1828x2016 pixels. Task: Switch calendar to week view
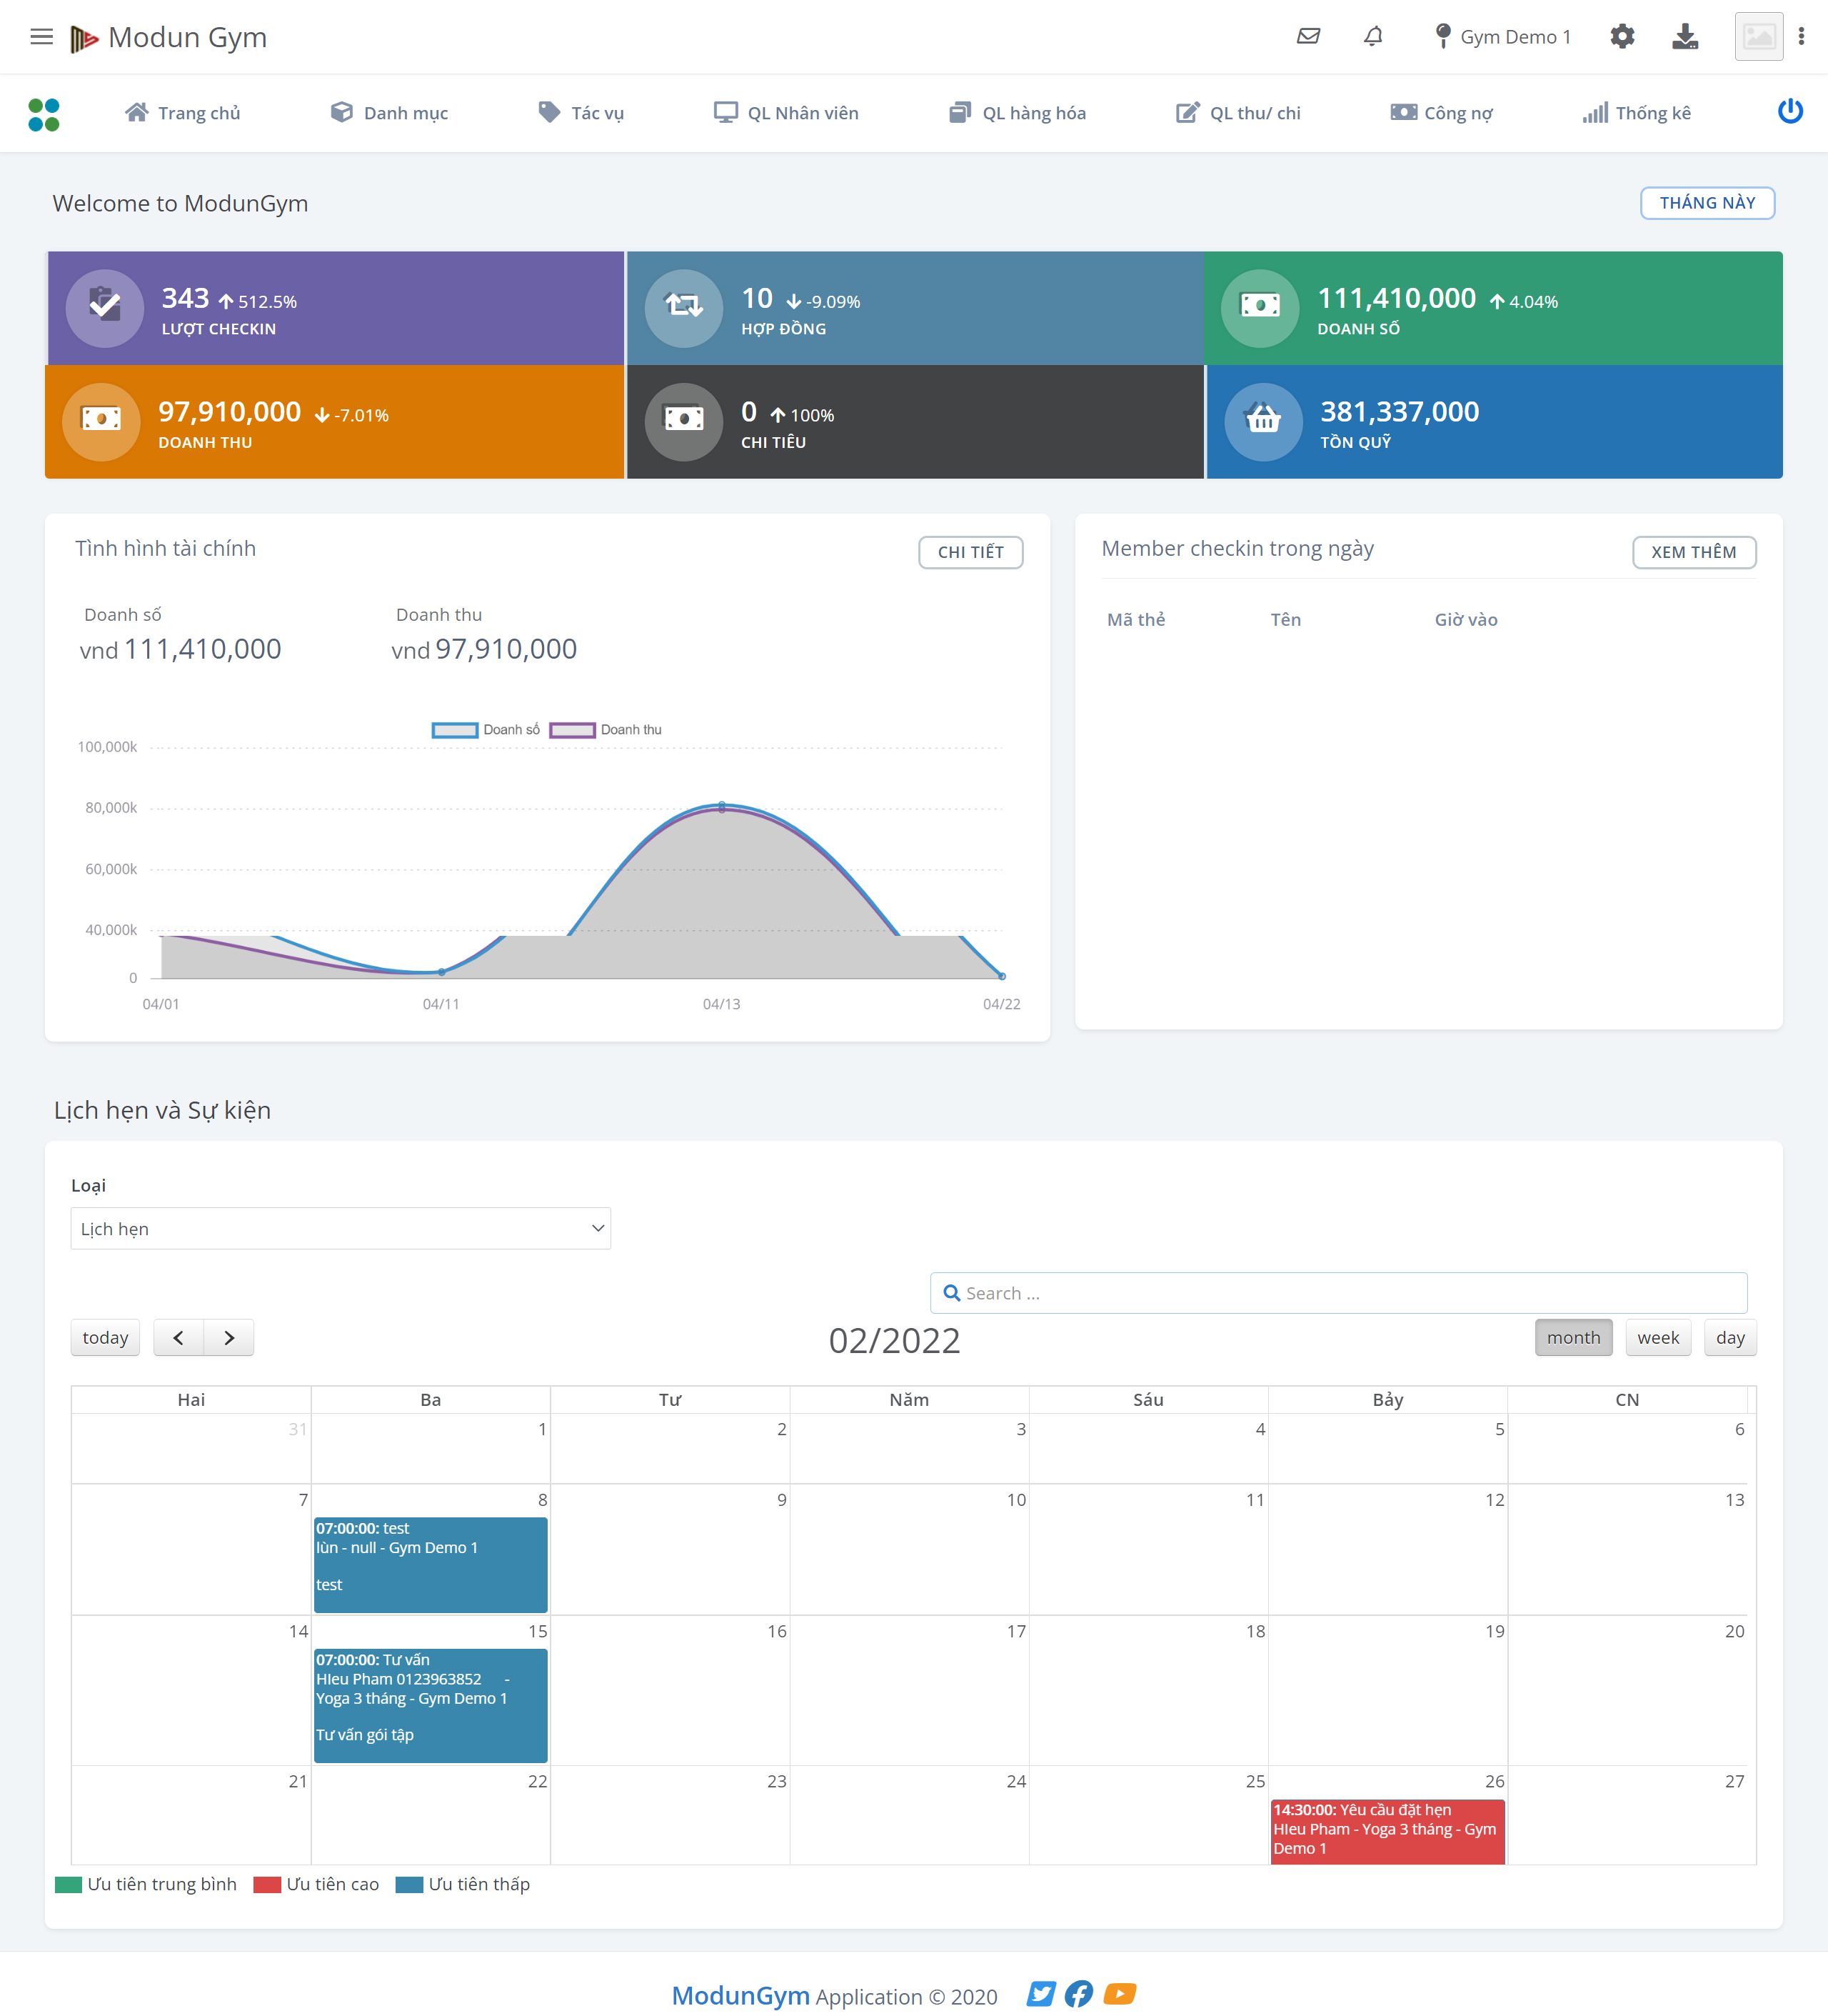1658,1338
